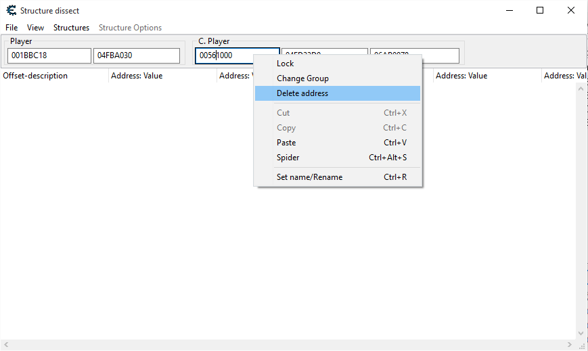Focus the 04FBA030 address field
588x351 pixels.
click(x=136, y=55)
